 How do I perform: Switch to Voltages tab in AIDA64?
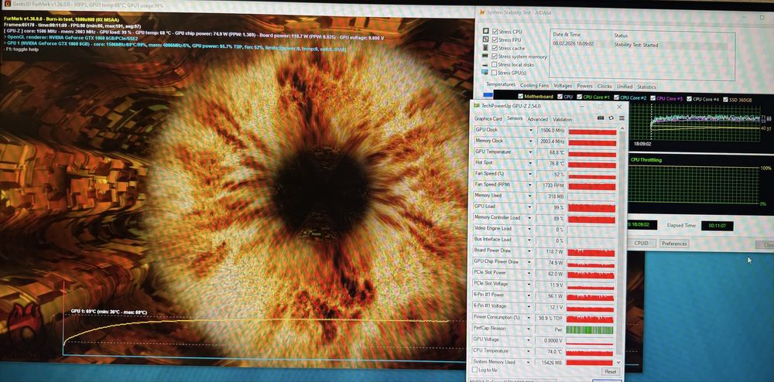[x=563, y=86]
